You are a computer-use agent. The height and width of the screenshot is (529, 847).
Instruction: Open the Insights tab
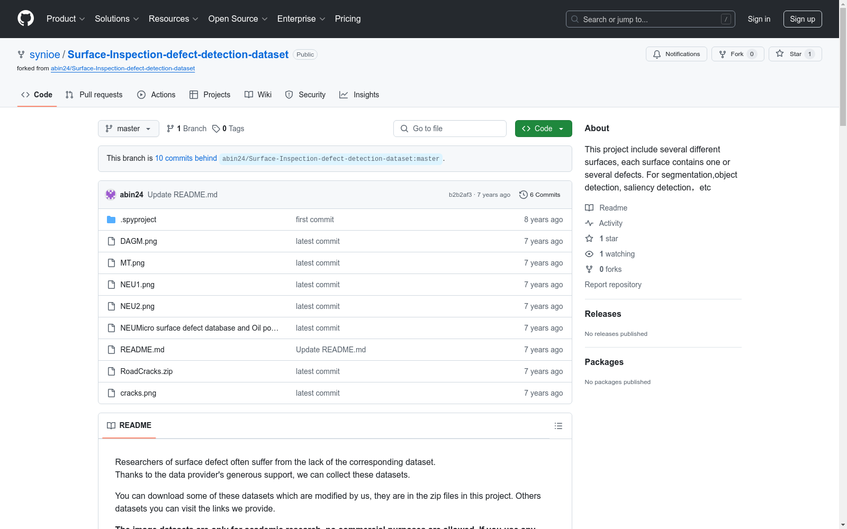tap(359, 95)
